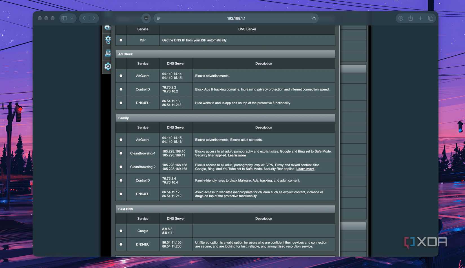Click the 76.76.2.2 DNS server cell
The height and width of the screenshot is (268, 465).
point(176,89)
